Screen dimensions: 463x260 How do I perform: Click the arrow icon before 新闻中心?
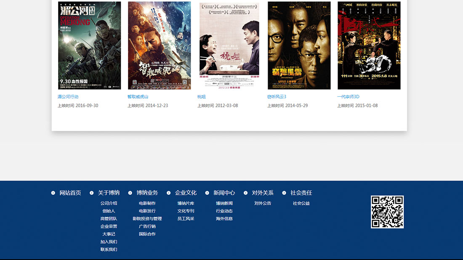click(207, 193)
